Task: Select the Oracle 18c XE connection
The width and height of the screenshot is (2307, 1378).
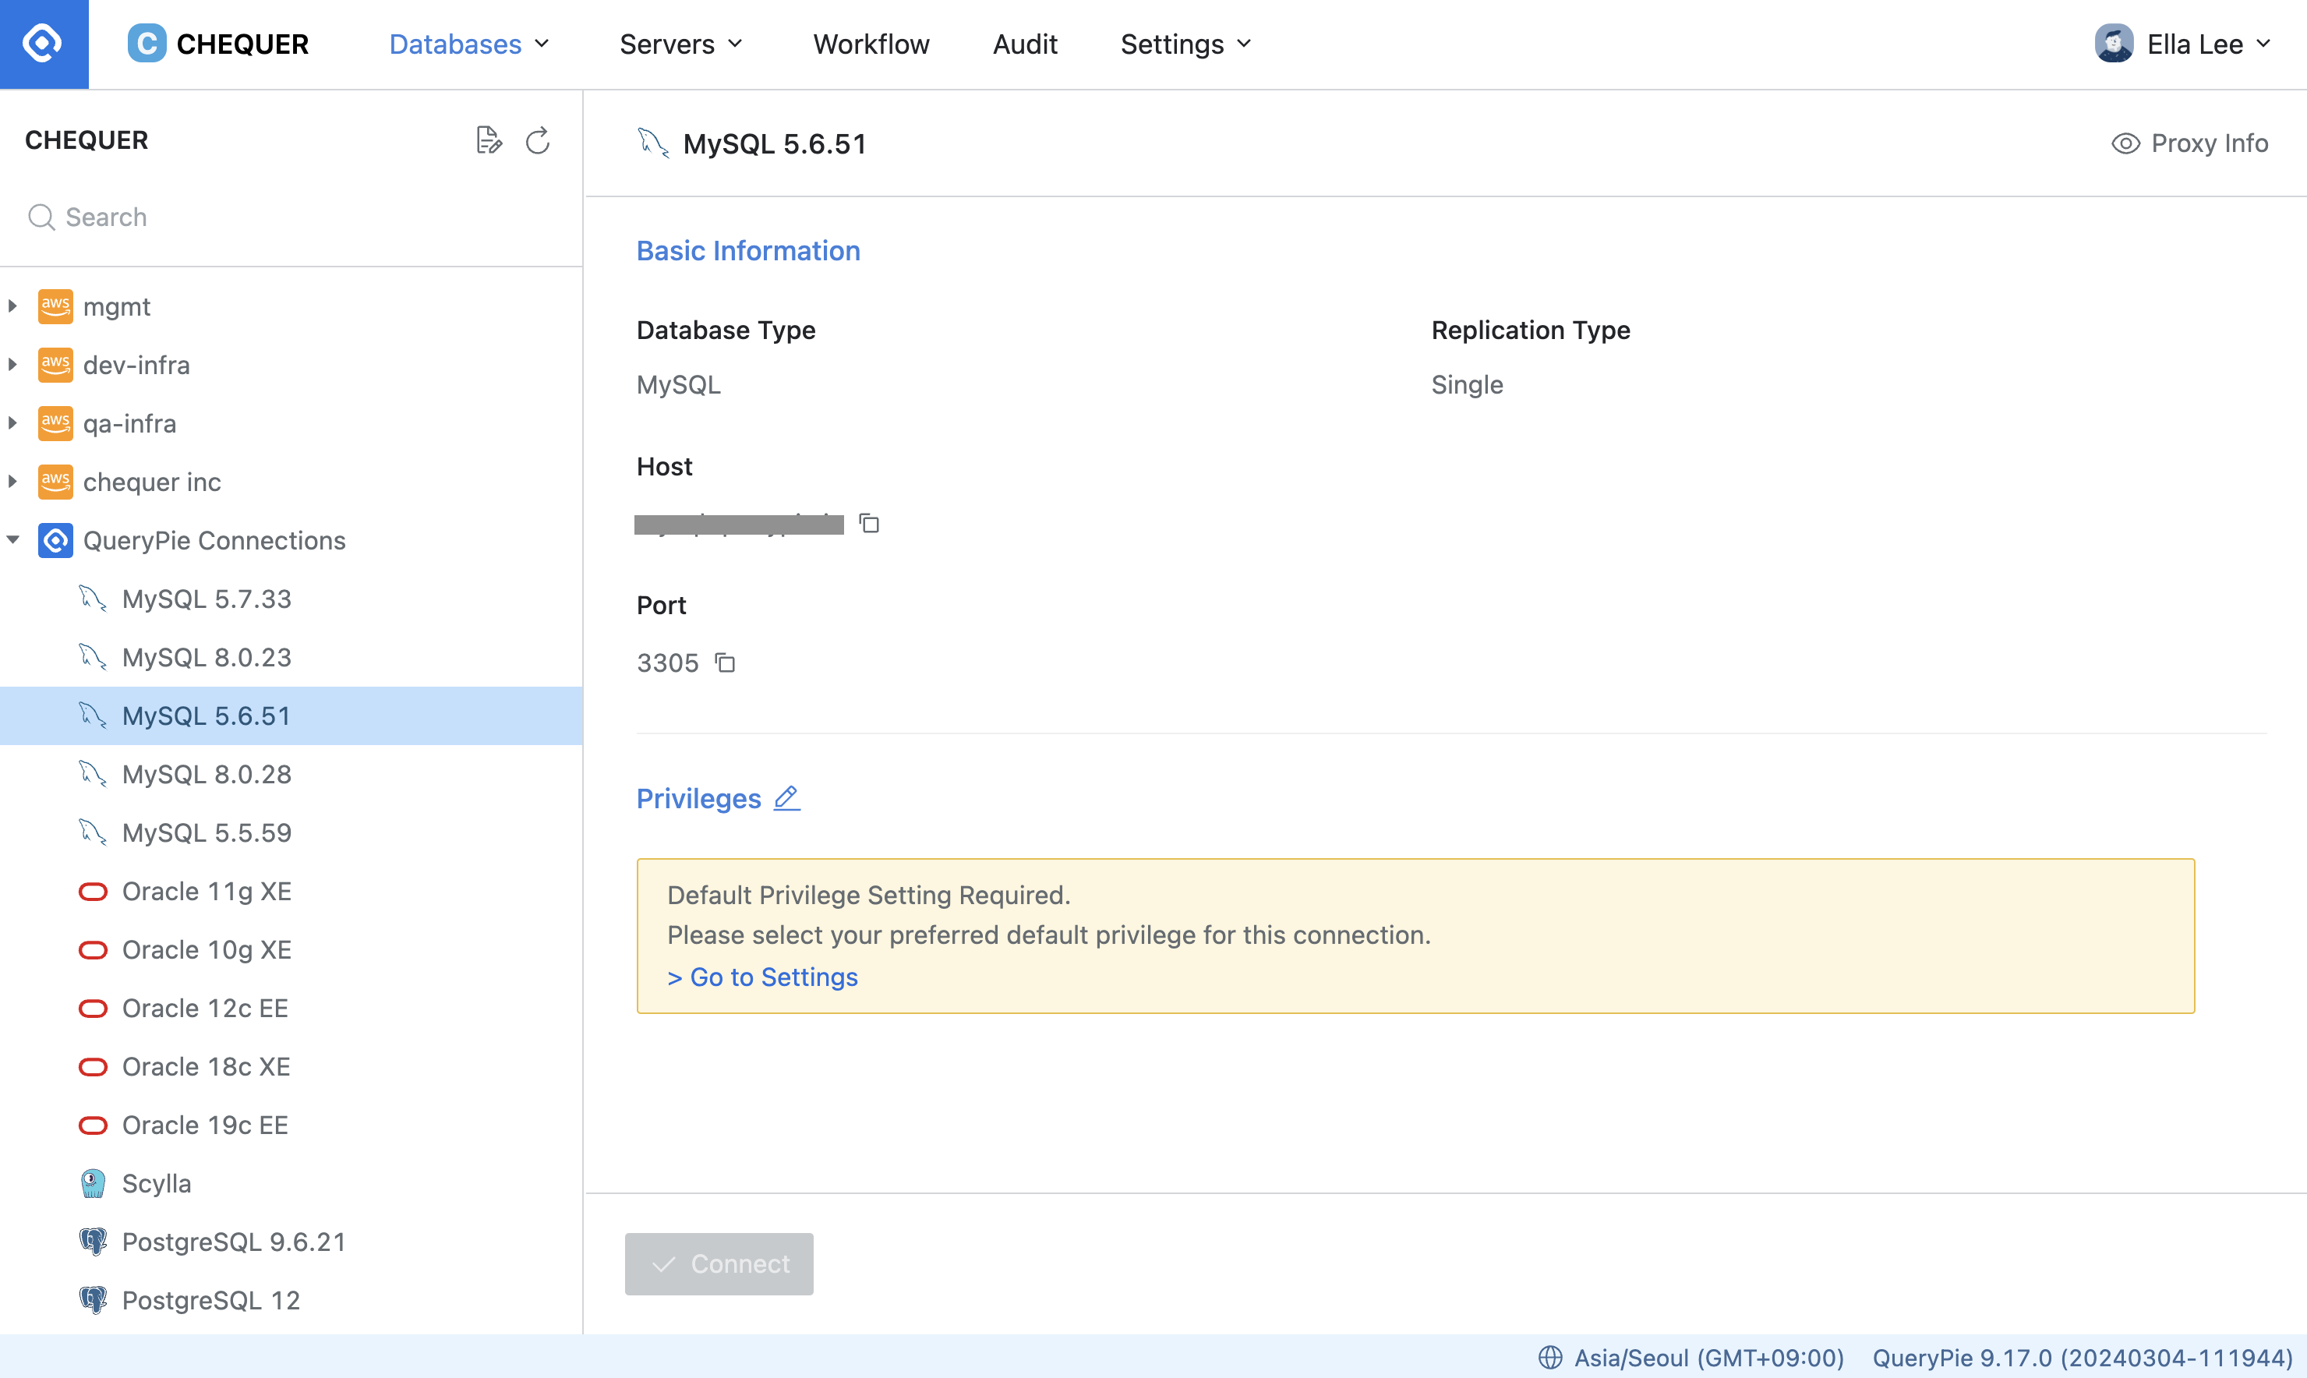Action: click(x=291, y=1067)
